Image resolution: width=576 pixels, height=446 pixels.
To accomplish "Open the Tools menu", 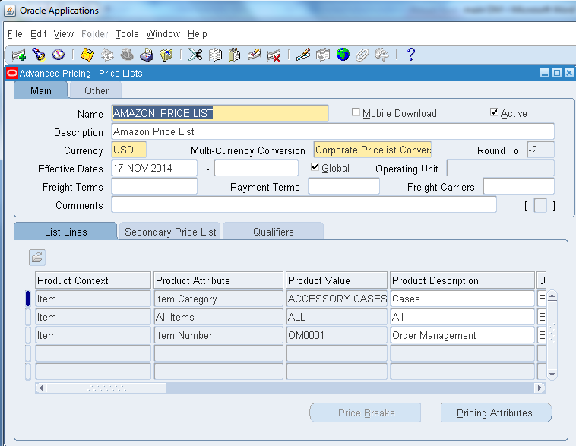I will (127, 34).
